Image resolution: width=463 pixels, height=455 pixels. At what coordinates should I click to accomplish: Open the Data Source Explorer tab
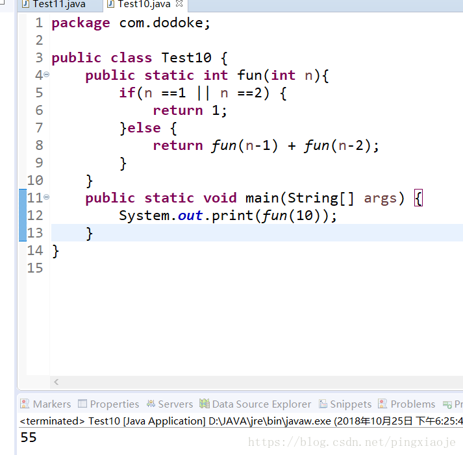pos(255,404)
